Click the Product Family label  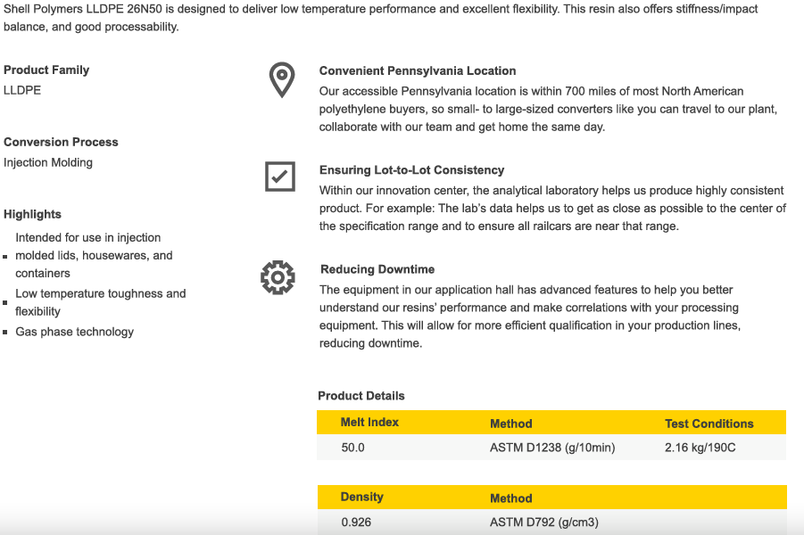point(46,70)
